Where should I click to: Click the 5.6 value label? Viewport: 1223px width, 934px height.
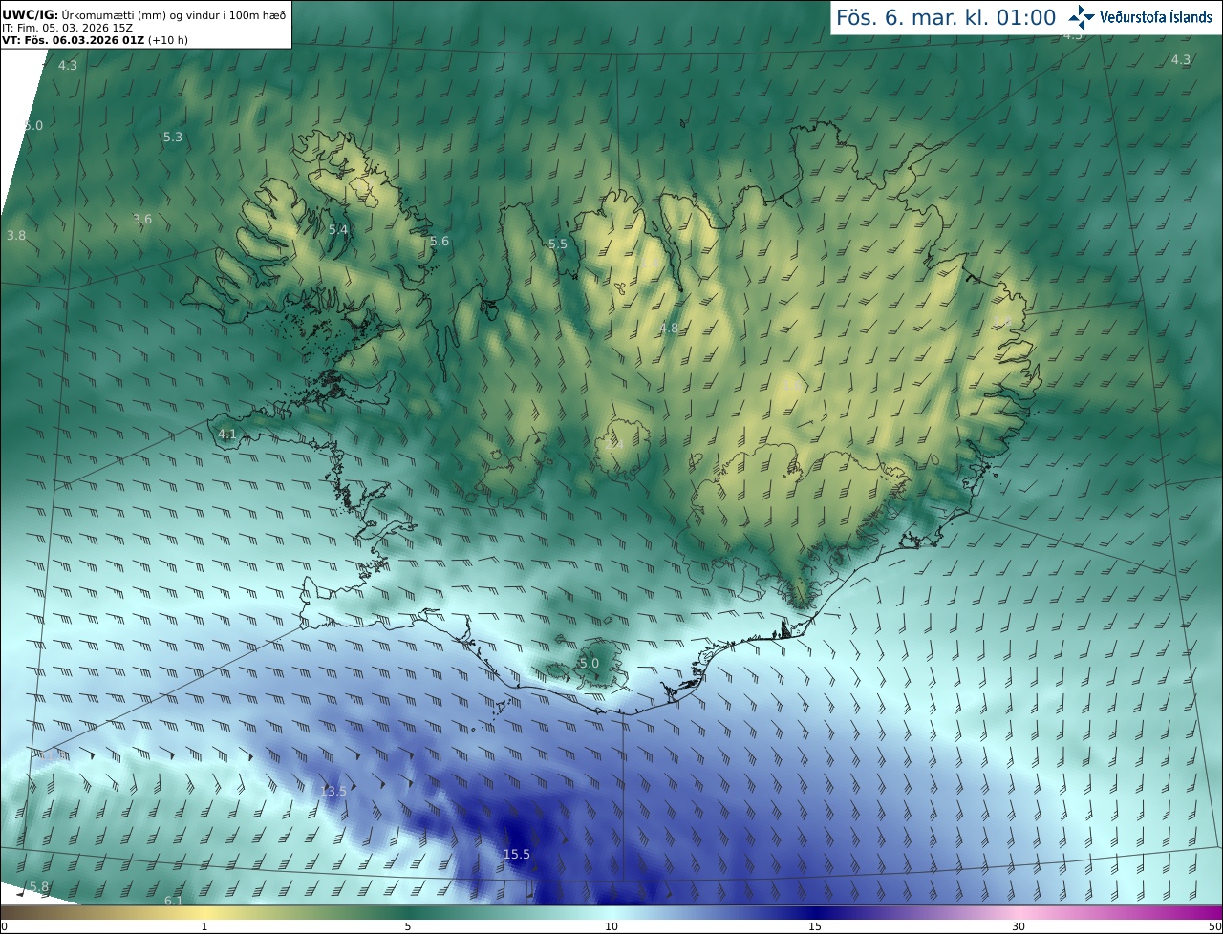point(440,241)
